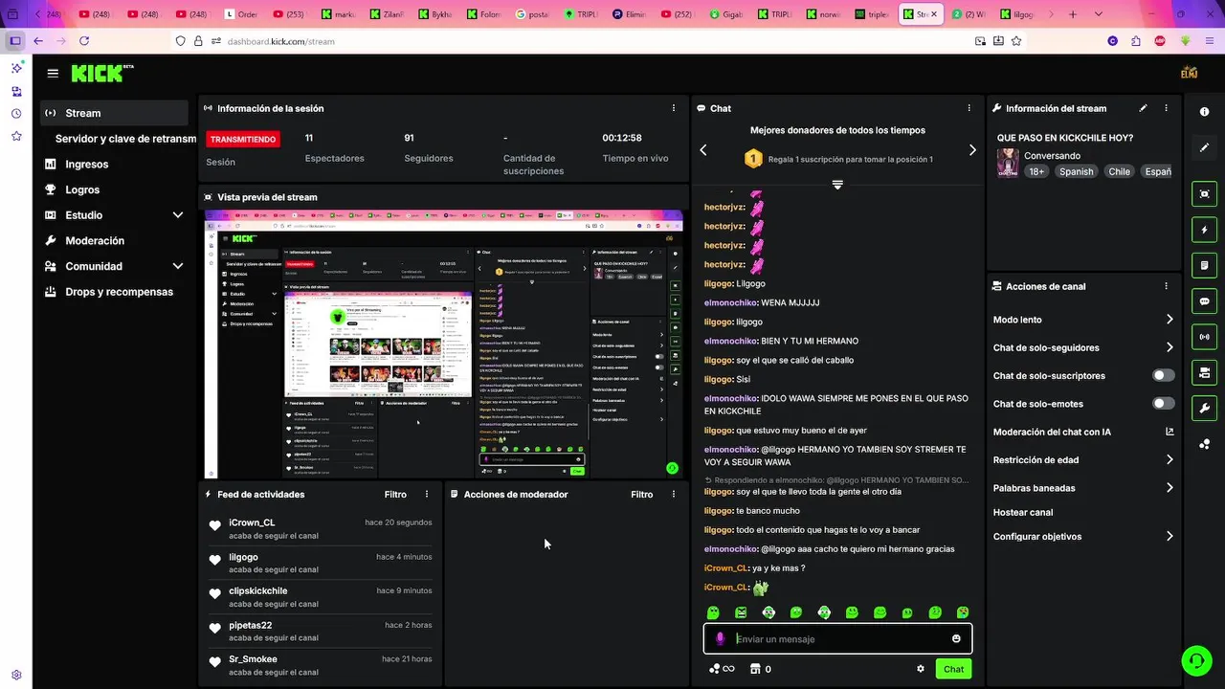Open the info icon in the right sidebar
The width and height of the screenshot is (1225, 689).
[1204, 112]
